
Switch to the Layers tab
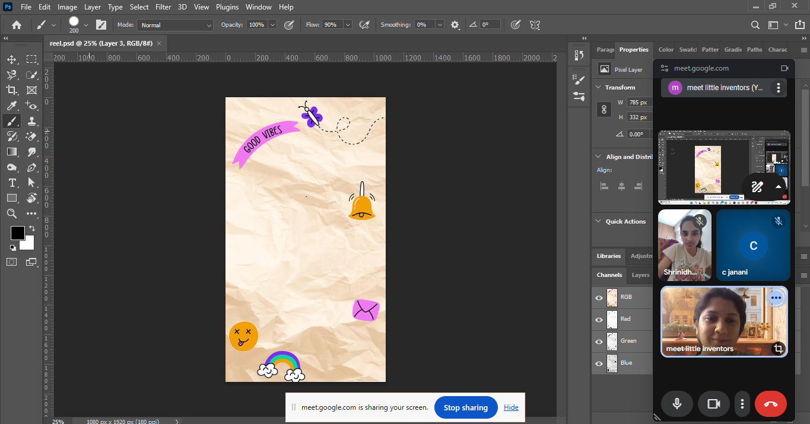click(640, 275)
